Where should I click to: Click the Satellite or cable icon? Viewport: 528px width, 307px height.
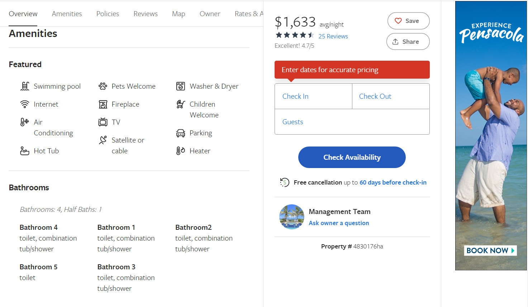coord(103,140)
